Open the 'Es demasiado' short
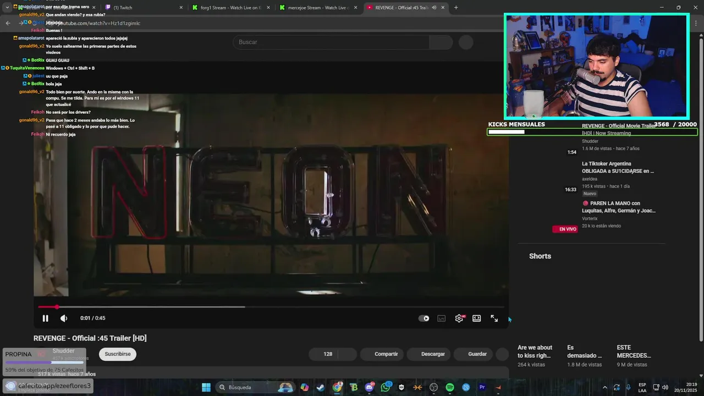The image size is (704, 396). coord(584,351)
